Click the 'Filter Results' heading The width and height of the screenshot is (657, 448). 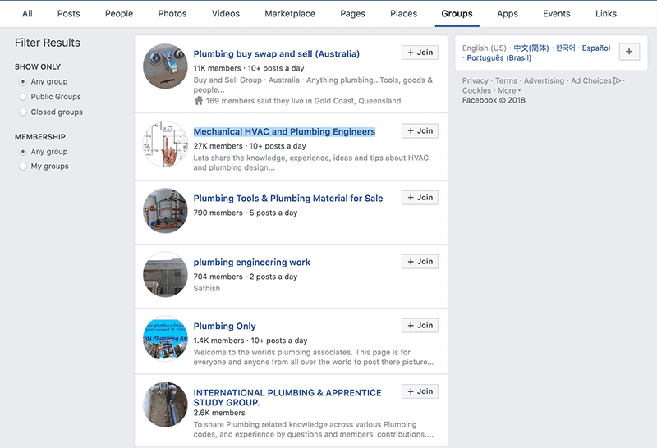point(48,43)
